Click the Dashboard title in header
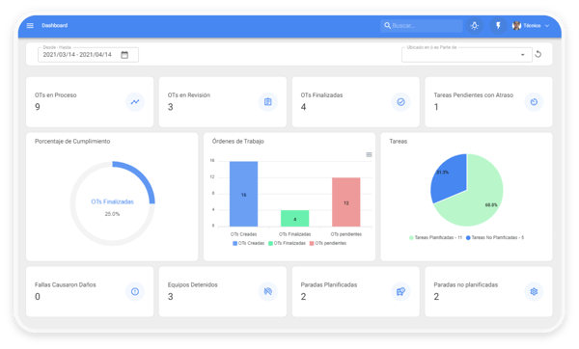 (x=55, y=25)
